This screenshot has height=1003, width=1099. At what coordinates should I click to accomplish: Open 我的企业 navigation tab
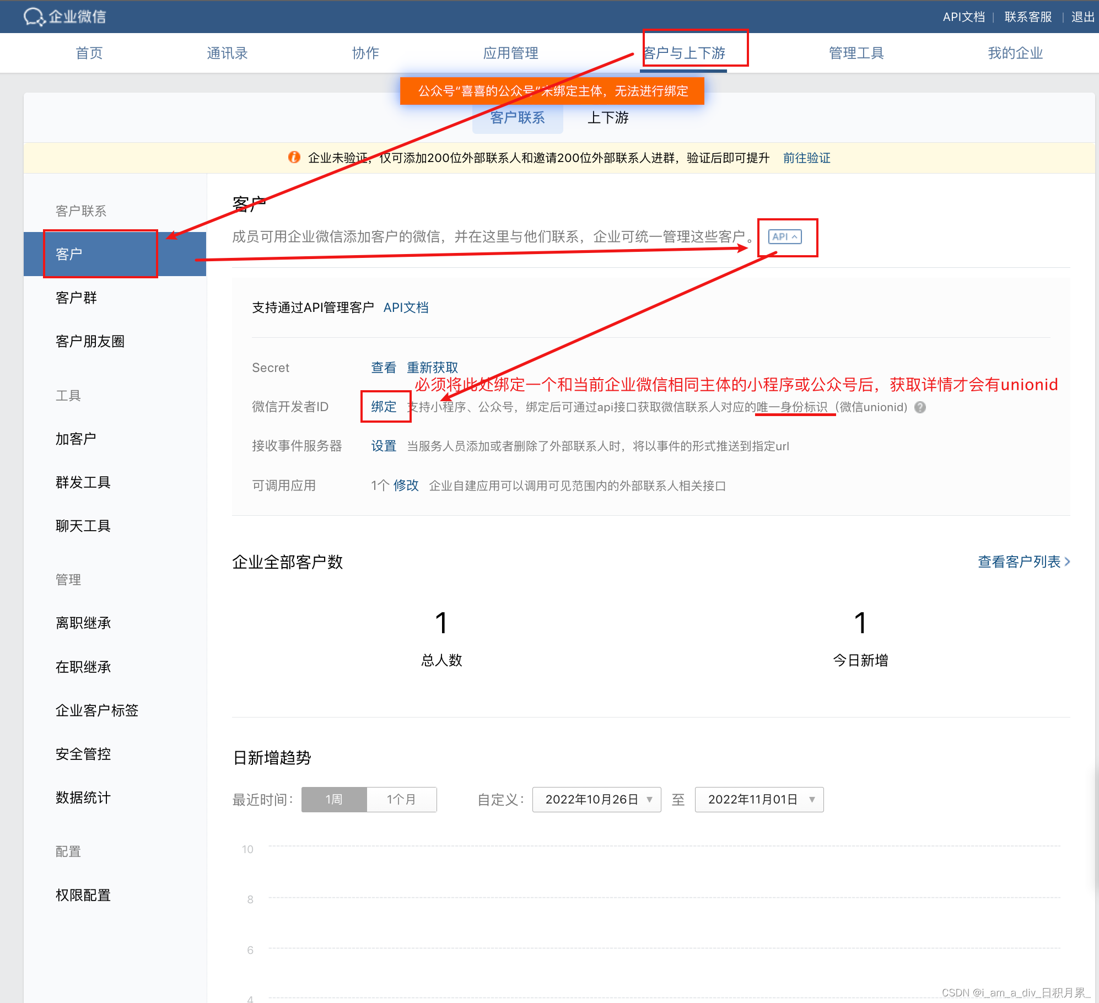[x=1015, y=53]
